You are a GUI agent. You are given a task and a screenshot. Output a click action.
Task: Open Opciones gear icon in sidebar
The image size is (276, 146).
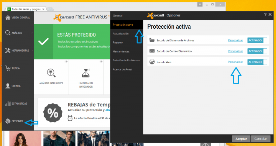[x=8, y=121]
